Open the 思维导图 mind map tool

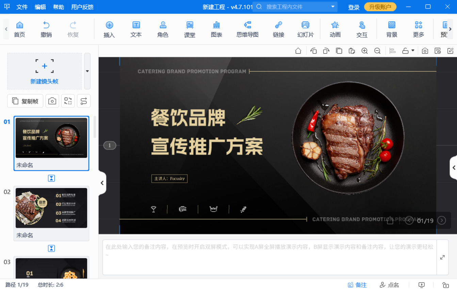click(x=247, y=29)
